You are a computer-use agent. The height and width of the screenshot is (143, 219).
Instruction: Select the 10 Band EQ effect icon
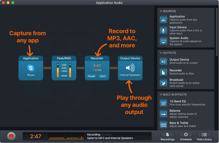(164, 103)
